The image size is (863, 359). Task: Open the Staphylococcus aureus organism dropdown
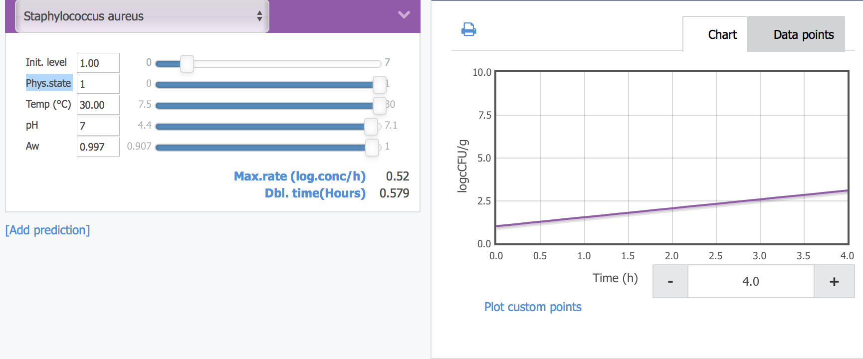142,16
